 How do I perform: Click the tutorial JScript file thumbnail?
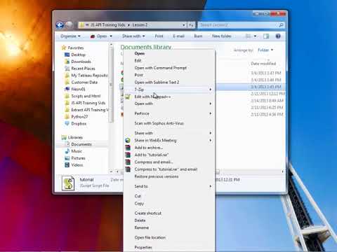click(x=68, y=183)
